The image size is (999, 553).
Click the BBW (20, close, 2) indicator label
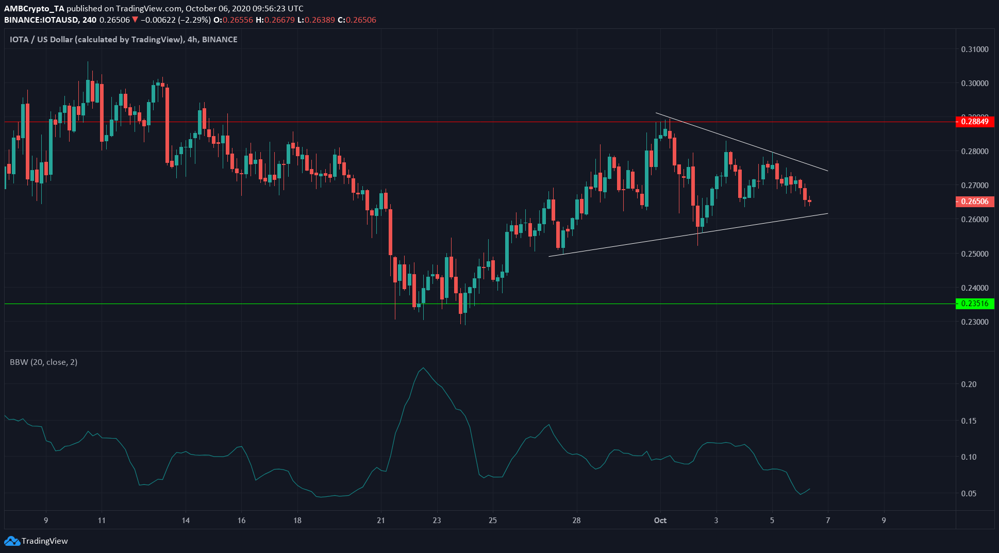pos(44,362)
